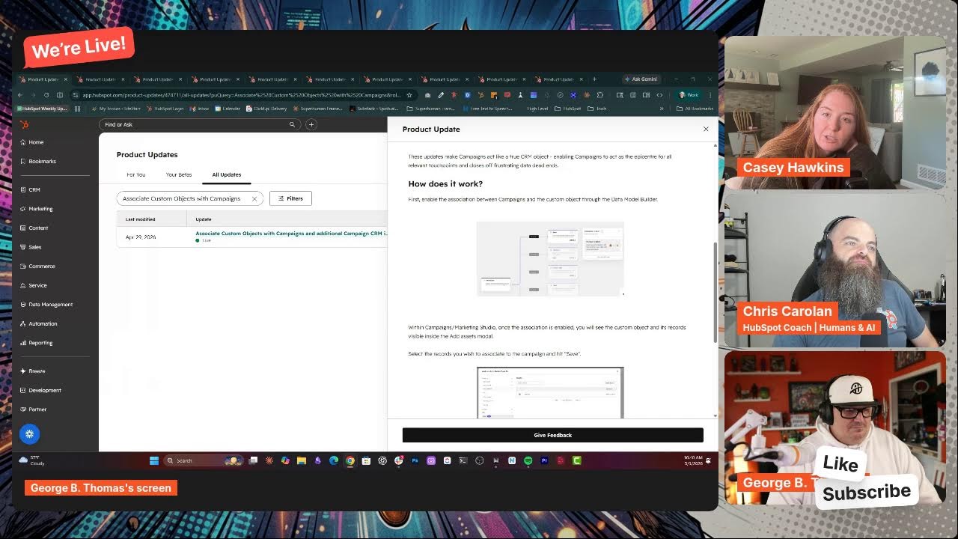Open the Work profile menu

688,95
